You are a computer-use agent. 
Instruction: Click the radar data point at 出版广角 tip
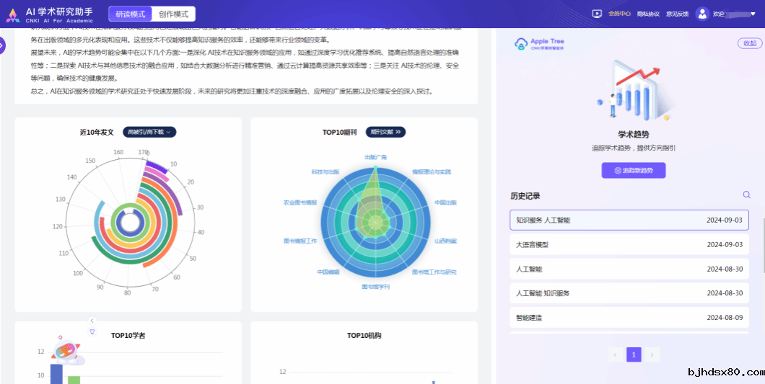375,167
